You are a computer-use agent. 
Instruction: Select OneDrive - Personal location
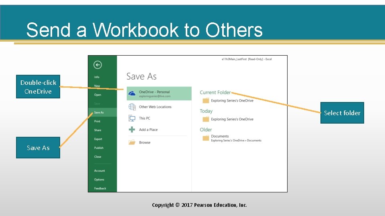pos(159,93)
